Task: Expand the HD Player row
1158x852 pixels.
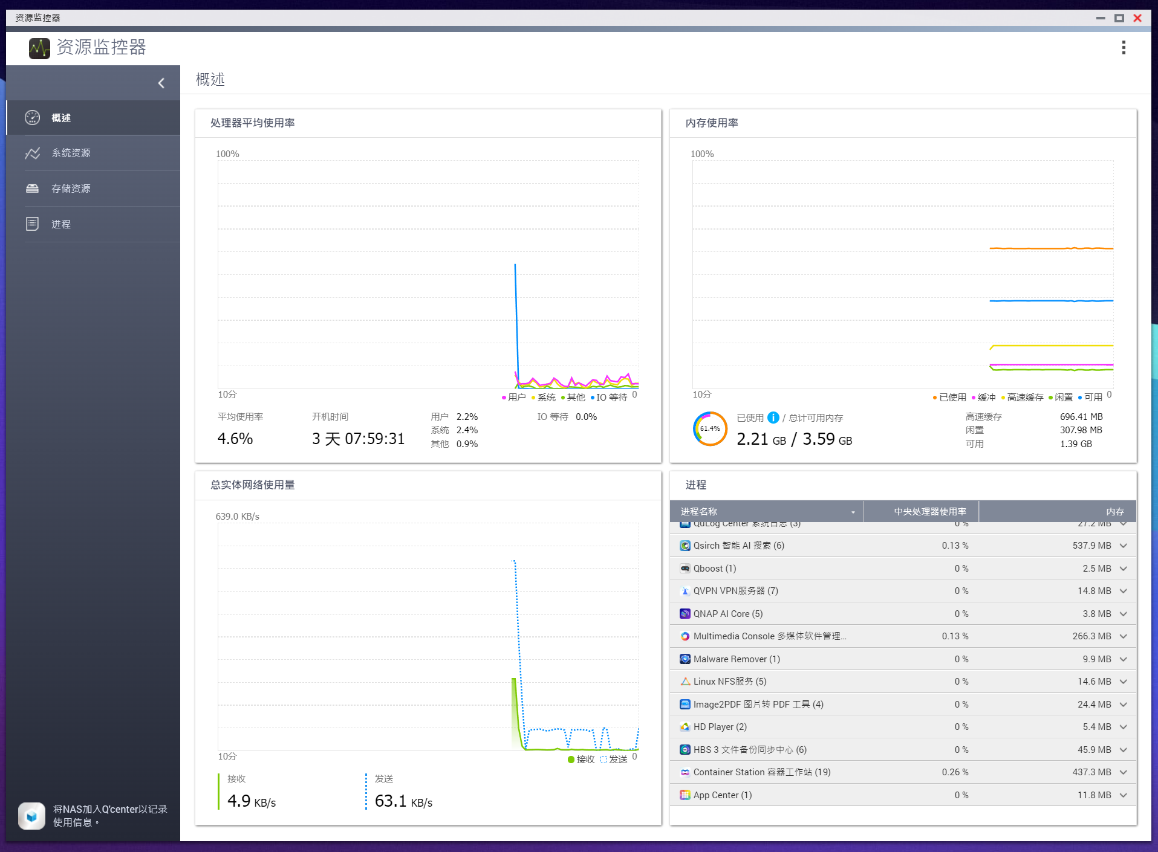Action: coord(1124,727)
